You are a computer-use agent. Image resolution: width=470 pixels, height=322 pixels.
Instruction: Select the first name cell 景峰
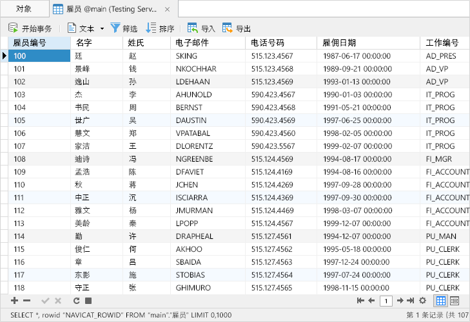(97, 69)
